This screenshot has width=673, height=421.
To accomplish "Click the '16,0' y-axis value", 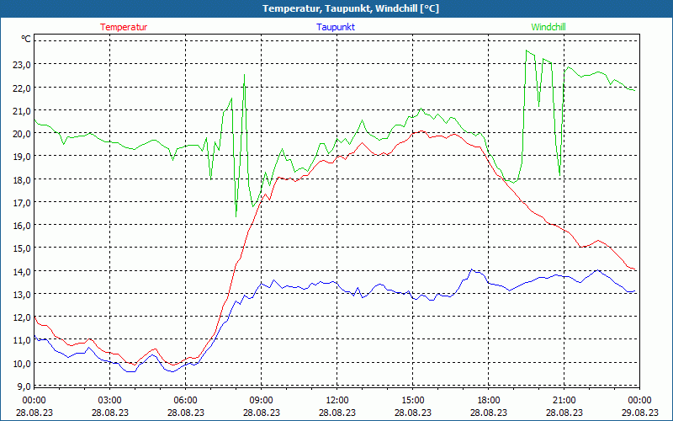I will [22, 225].
